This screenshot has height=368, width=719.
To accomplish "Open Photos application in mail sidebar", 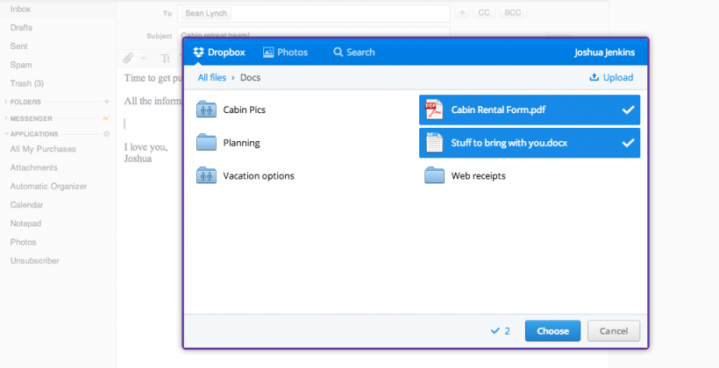I will point(24,242).
